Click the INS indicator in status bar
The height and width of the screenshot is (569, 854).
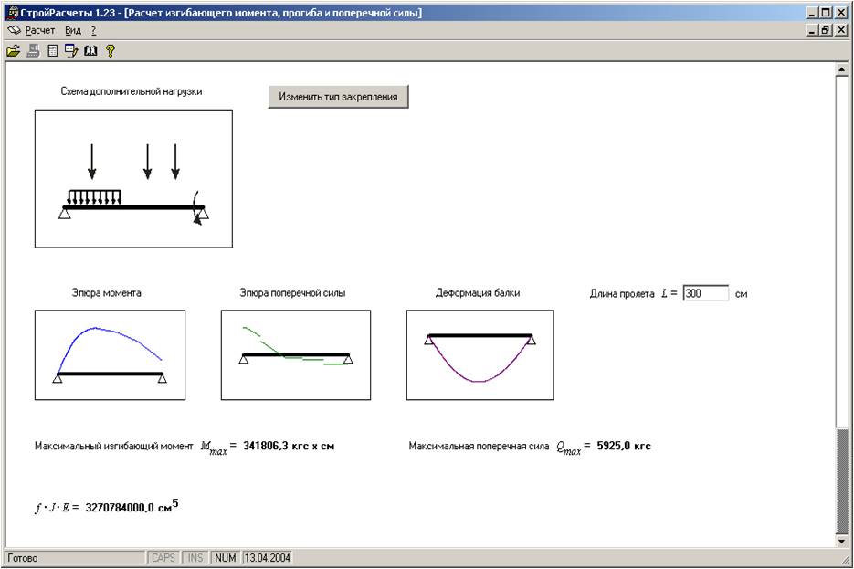195,558
